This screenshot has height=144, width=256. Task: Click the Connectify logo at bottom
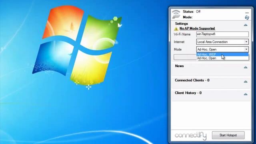click(190, 136)
